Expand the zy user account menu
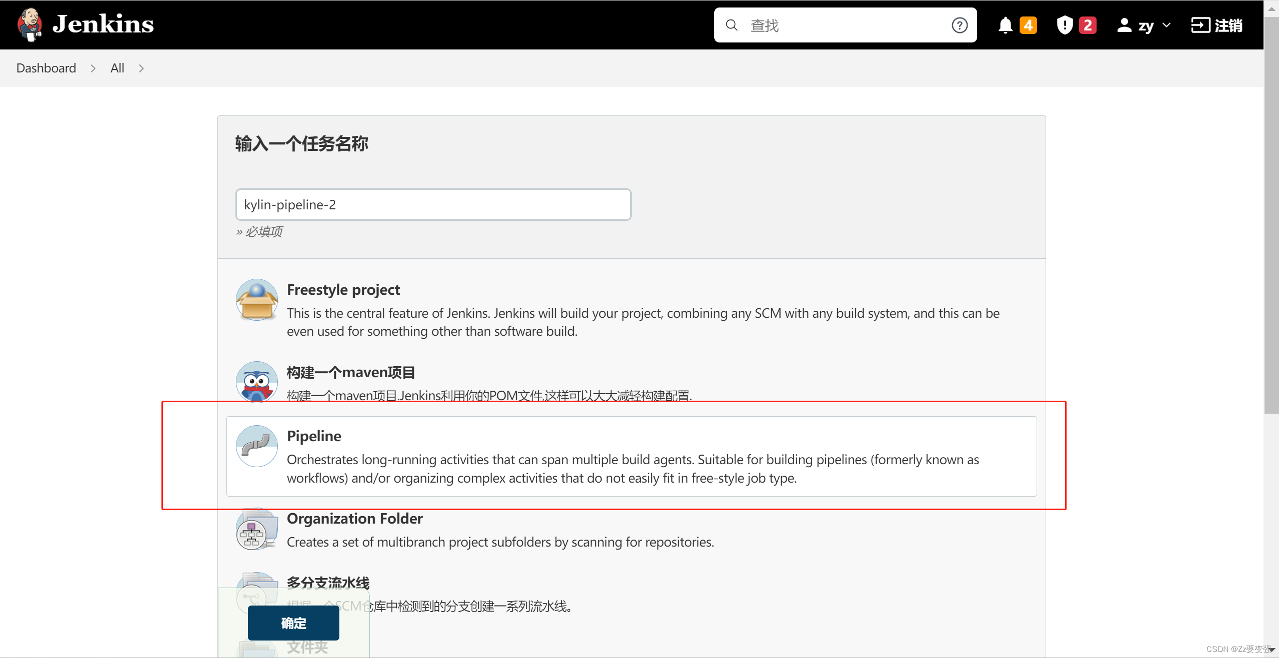1279x658 pixels. (1144, 24)
